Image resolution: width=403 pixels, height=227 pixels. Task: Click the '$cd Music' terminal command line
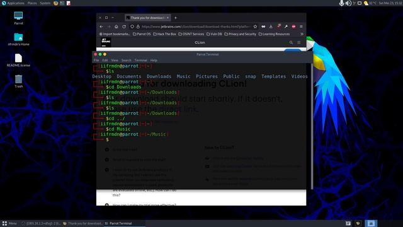118,129
